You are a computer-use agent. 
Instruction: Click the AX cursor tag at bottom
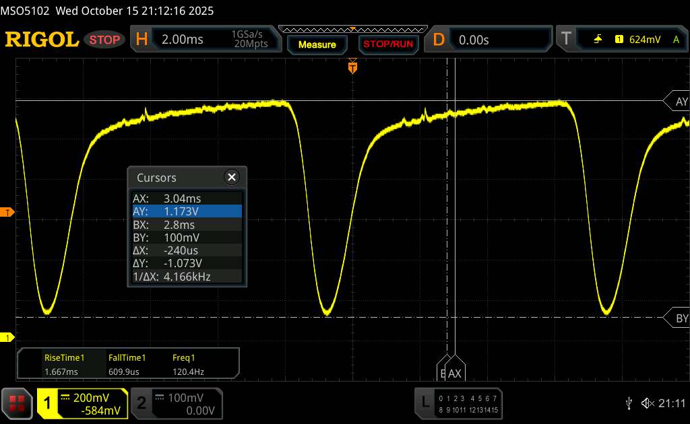tap(456, 372)
